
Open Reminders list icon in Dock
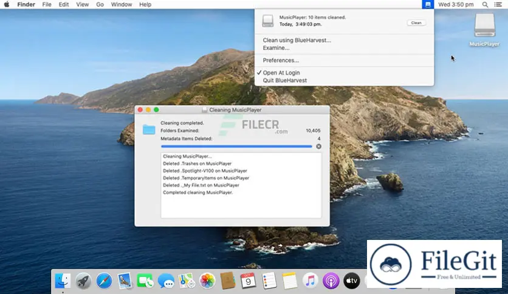coord(269,281)
